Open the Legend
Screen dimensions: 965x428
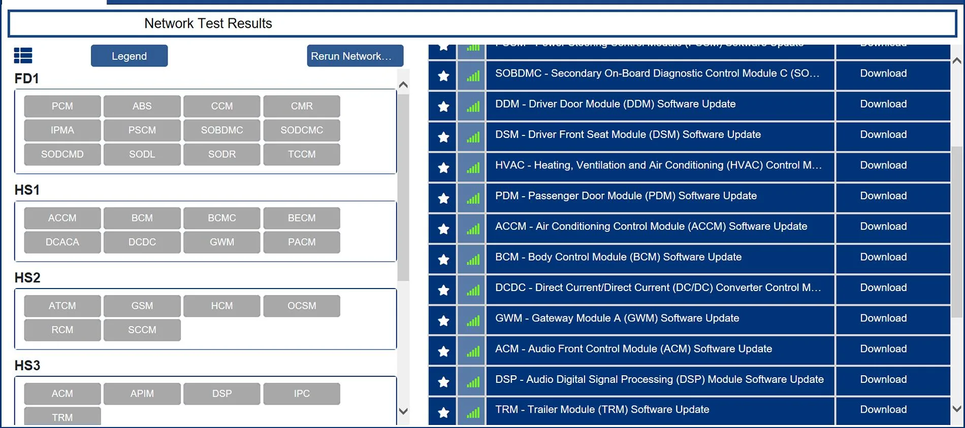(129, 56)
